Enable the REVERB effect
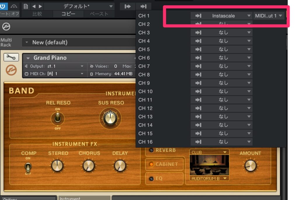This screenshot has width=299, height=200. click(151, 150)
